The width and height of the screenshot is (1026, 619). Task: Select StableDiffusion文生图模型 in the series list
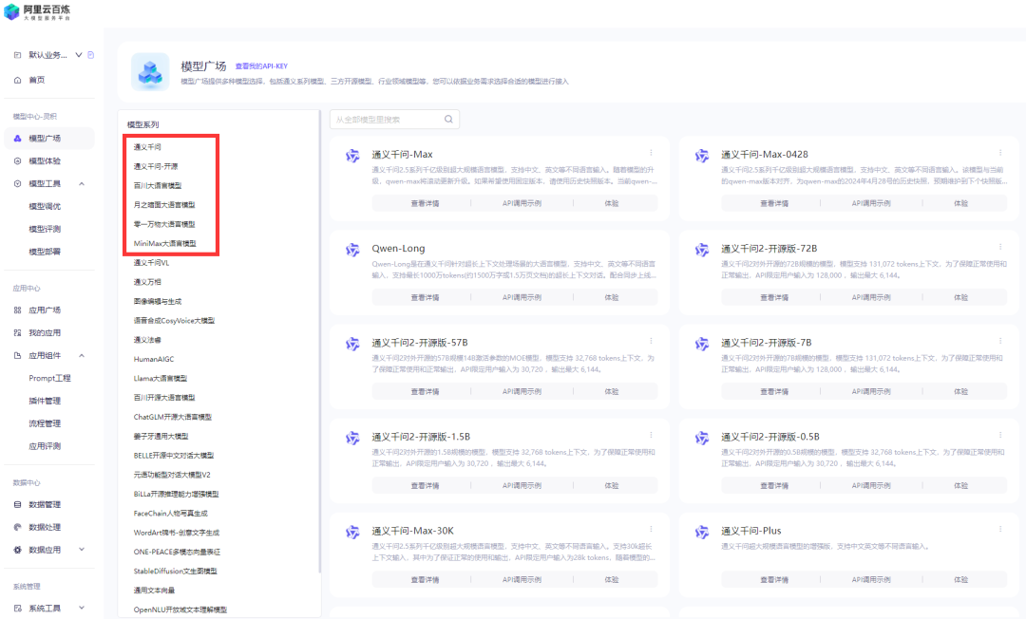(x=176, y=572)
